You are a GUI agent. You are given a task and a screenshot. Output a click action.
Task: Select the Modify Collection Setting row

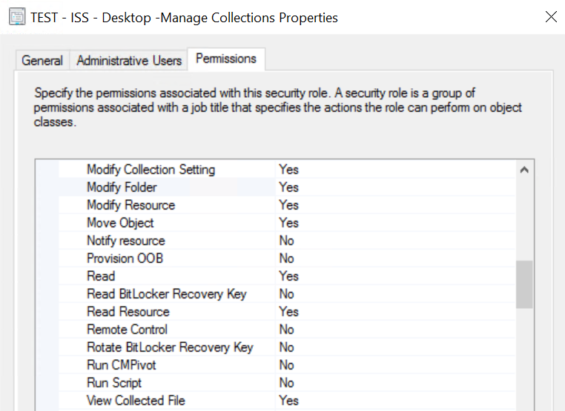(287, 170)
